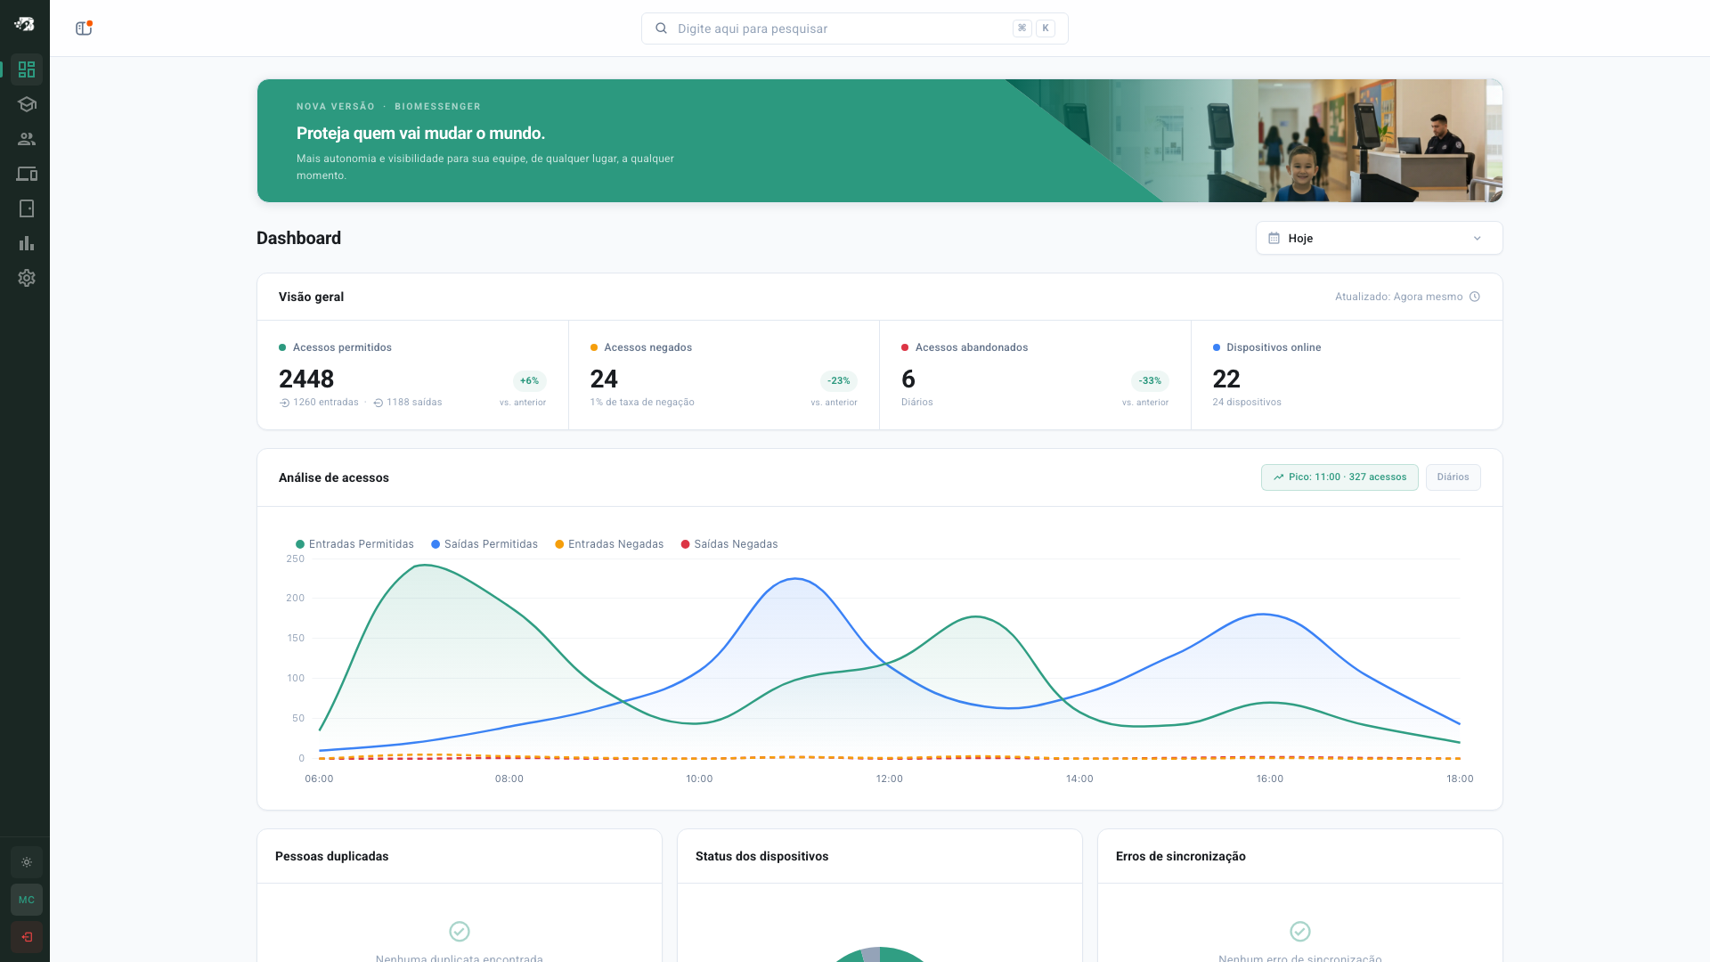Open the door access sidebar icon
Image resolution: width=1710 pixels, height=962 pixels.
[27, 208]
